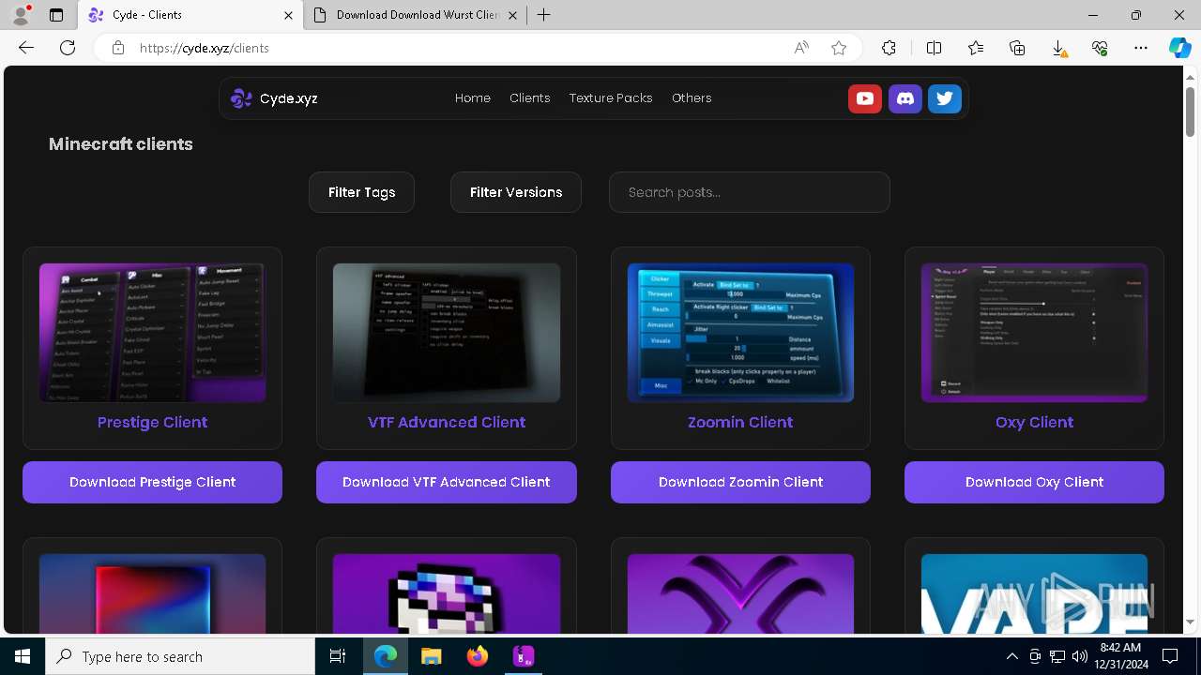Open the notification center

1170,656
